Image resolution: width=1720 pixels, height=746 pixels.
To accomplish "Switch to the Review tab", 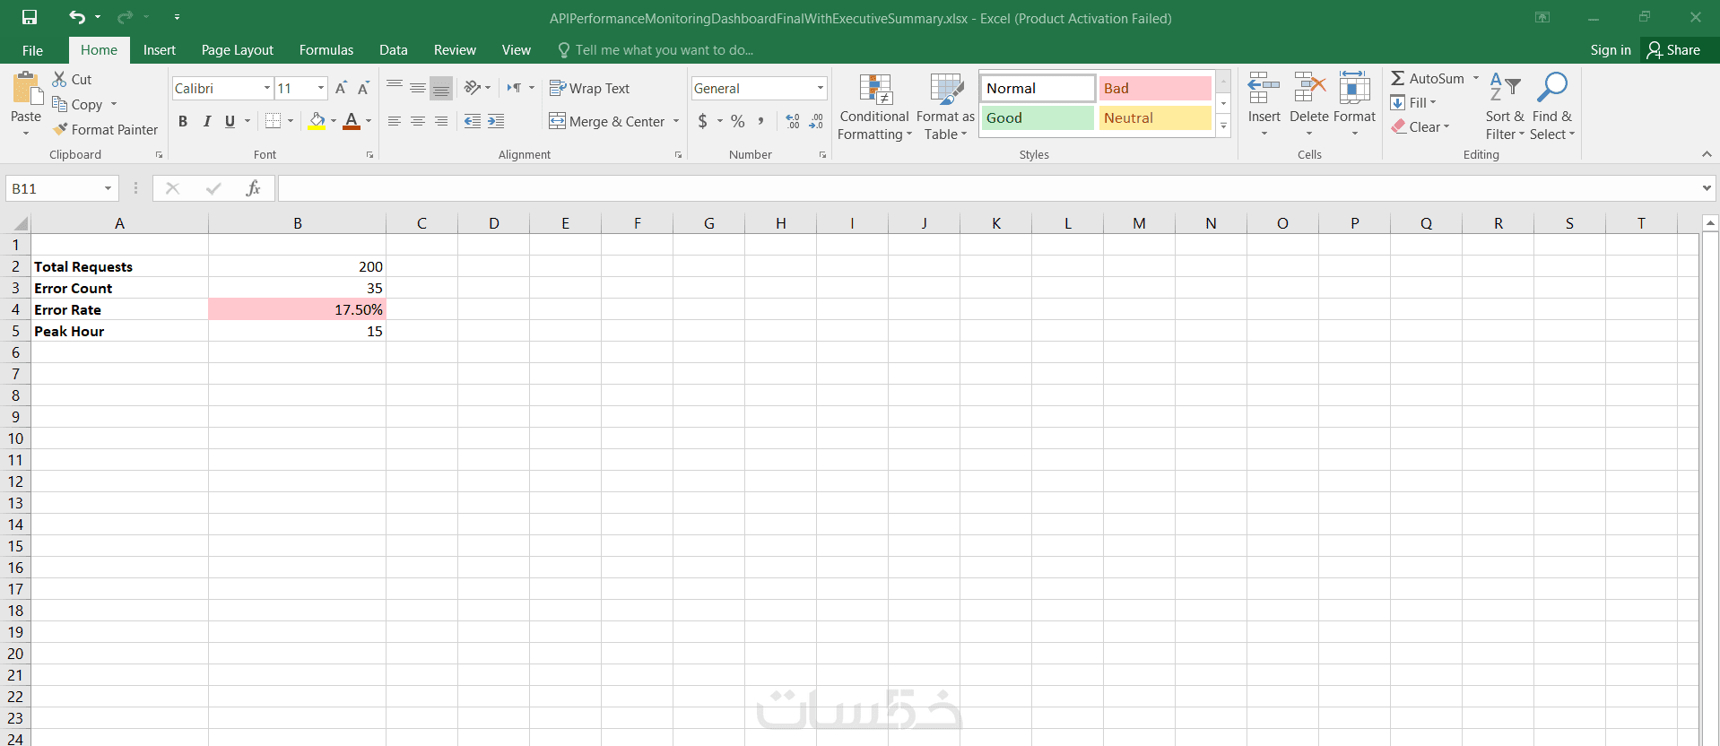I will pyautogui.click(x=455, y=50).
